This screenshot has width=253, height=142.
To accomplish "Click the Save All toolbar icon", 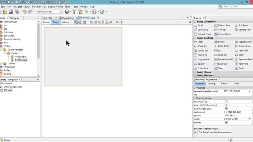I will (x=17, y=12).
